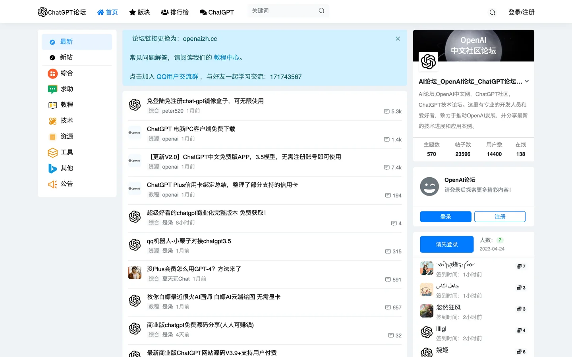Click the 657 comment count icon
This screenshot has height=357, width=572.
388,307
